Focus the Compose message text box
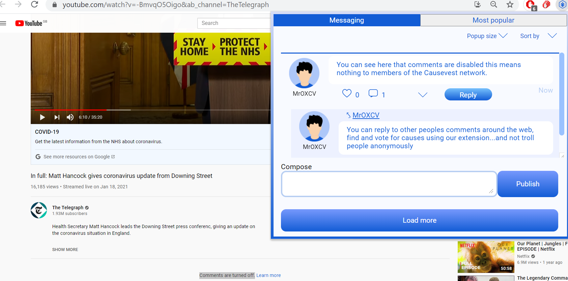568x281 pixels. (x=389, y=184)
